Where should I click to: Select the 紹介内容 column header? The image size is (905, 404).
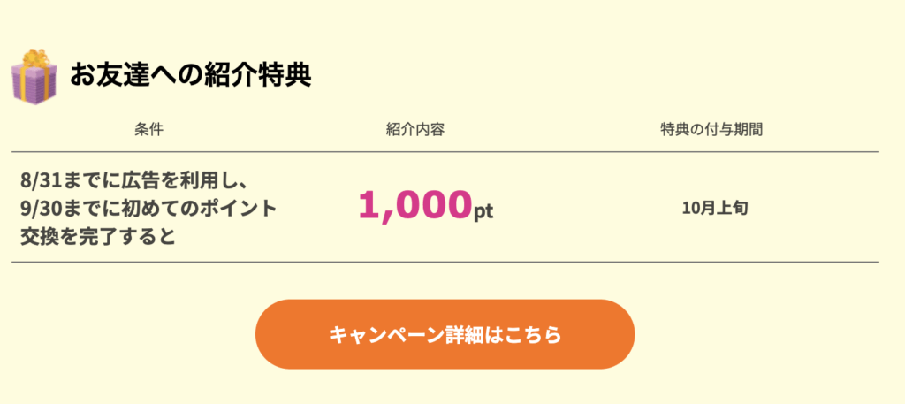click(414, 129)
